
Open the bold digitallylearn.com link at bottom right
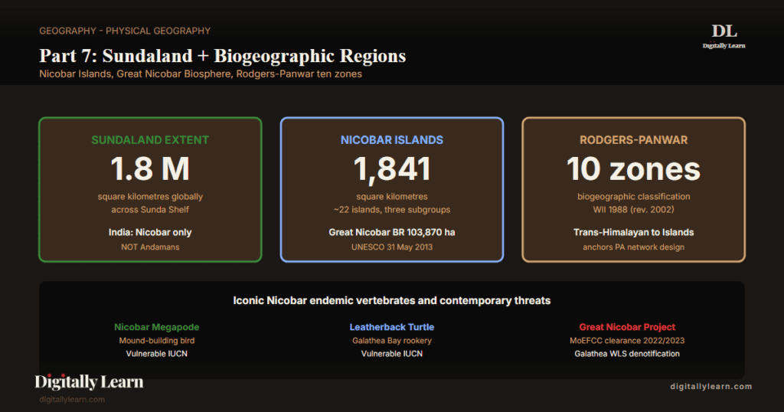click(x=711, y=387)
